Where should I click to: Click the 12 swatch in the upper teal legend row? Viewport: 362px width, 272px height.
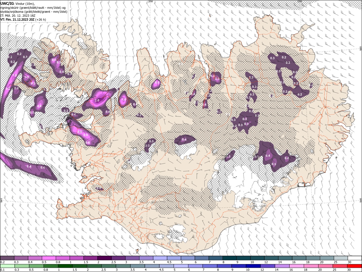coord(271,258)
